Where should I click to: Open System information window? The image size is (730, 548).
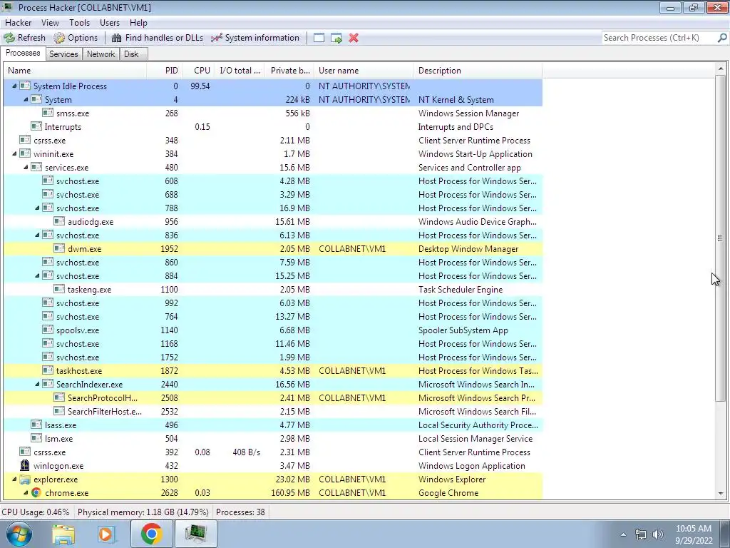pos(255,38)
